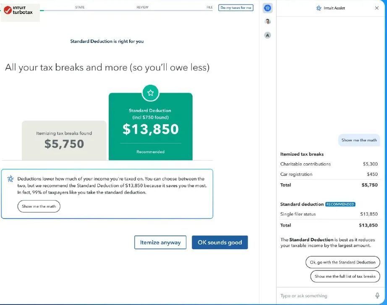Click the profile photo avatar in the sidebar

(267, 21)
